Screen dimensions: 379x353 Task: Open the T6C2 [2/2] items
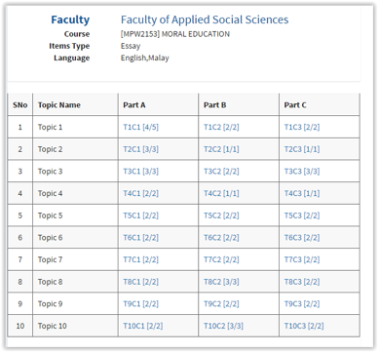pyautogui.click(x=221, y=238)
